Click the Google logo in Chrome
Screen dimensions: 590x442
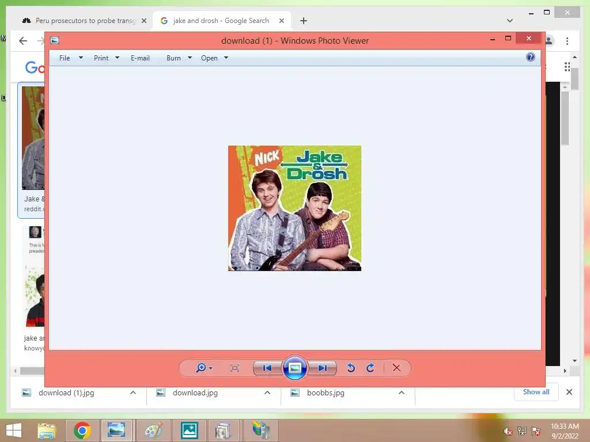[x=35, y=68]
